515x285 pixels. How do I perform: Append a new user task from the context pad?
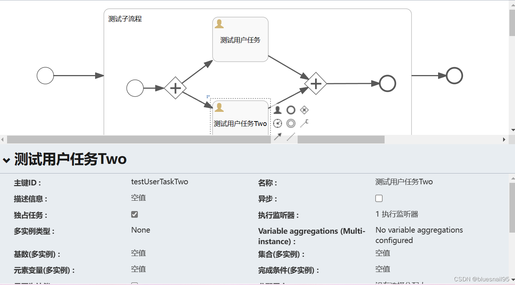pyautogui.click(x=277, y=110)
